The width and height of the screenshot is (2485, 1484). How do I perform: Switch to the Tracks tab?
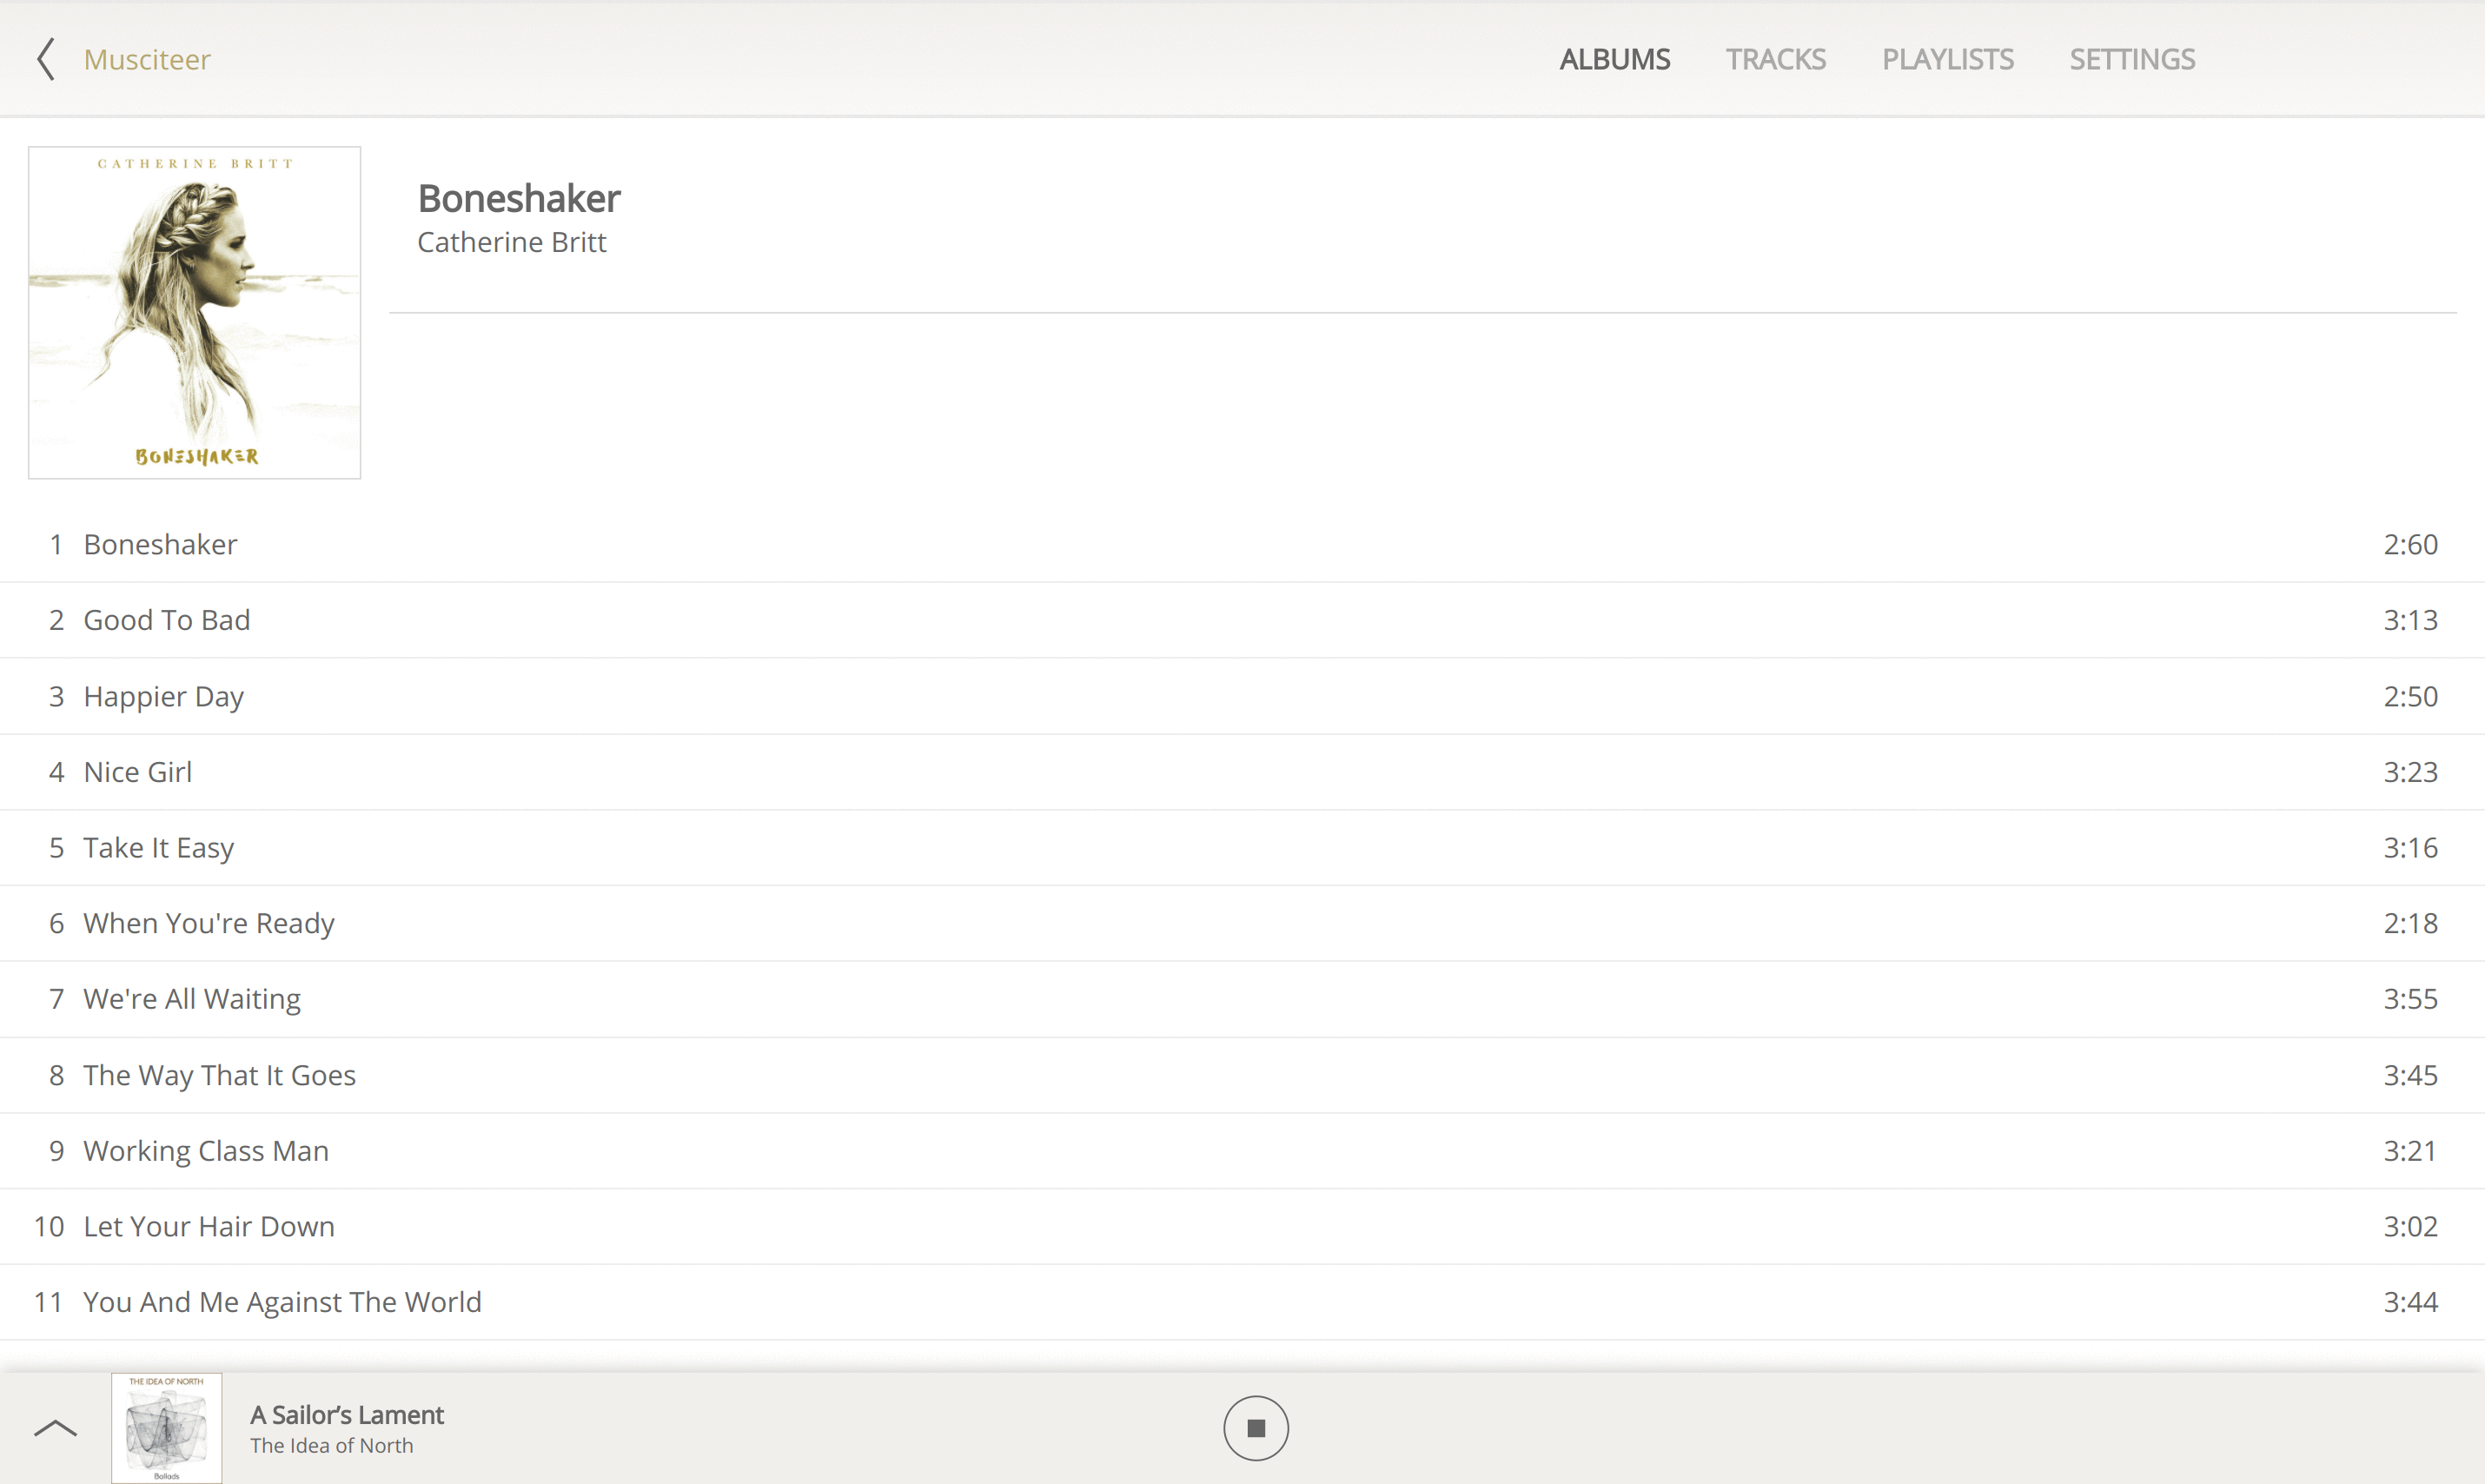[1775, 59]
